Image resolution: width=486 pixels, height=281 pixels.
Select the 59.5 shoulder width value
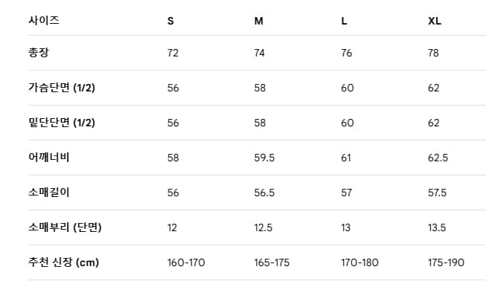264,158
